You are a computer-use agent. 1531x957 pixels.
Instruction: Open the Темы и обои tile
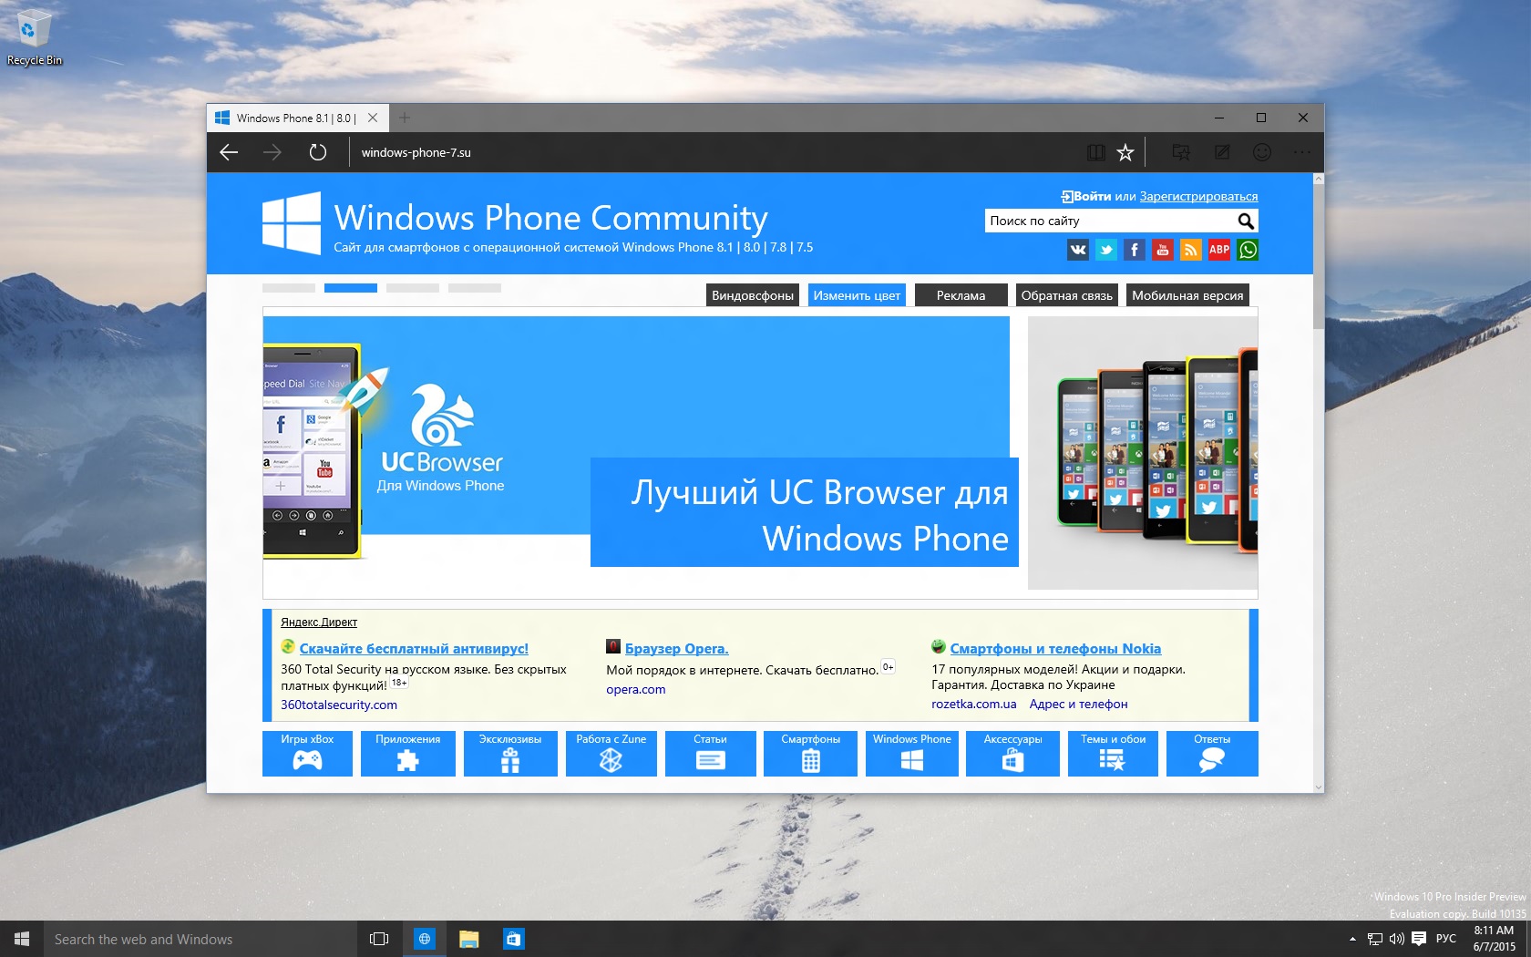(x=1113, y=754)
